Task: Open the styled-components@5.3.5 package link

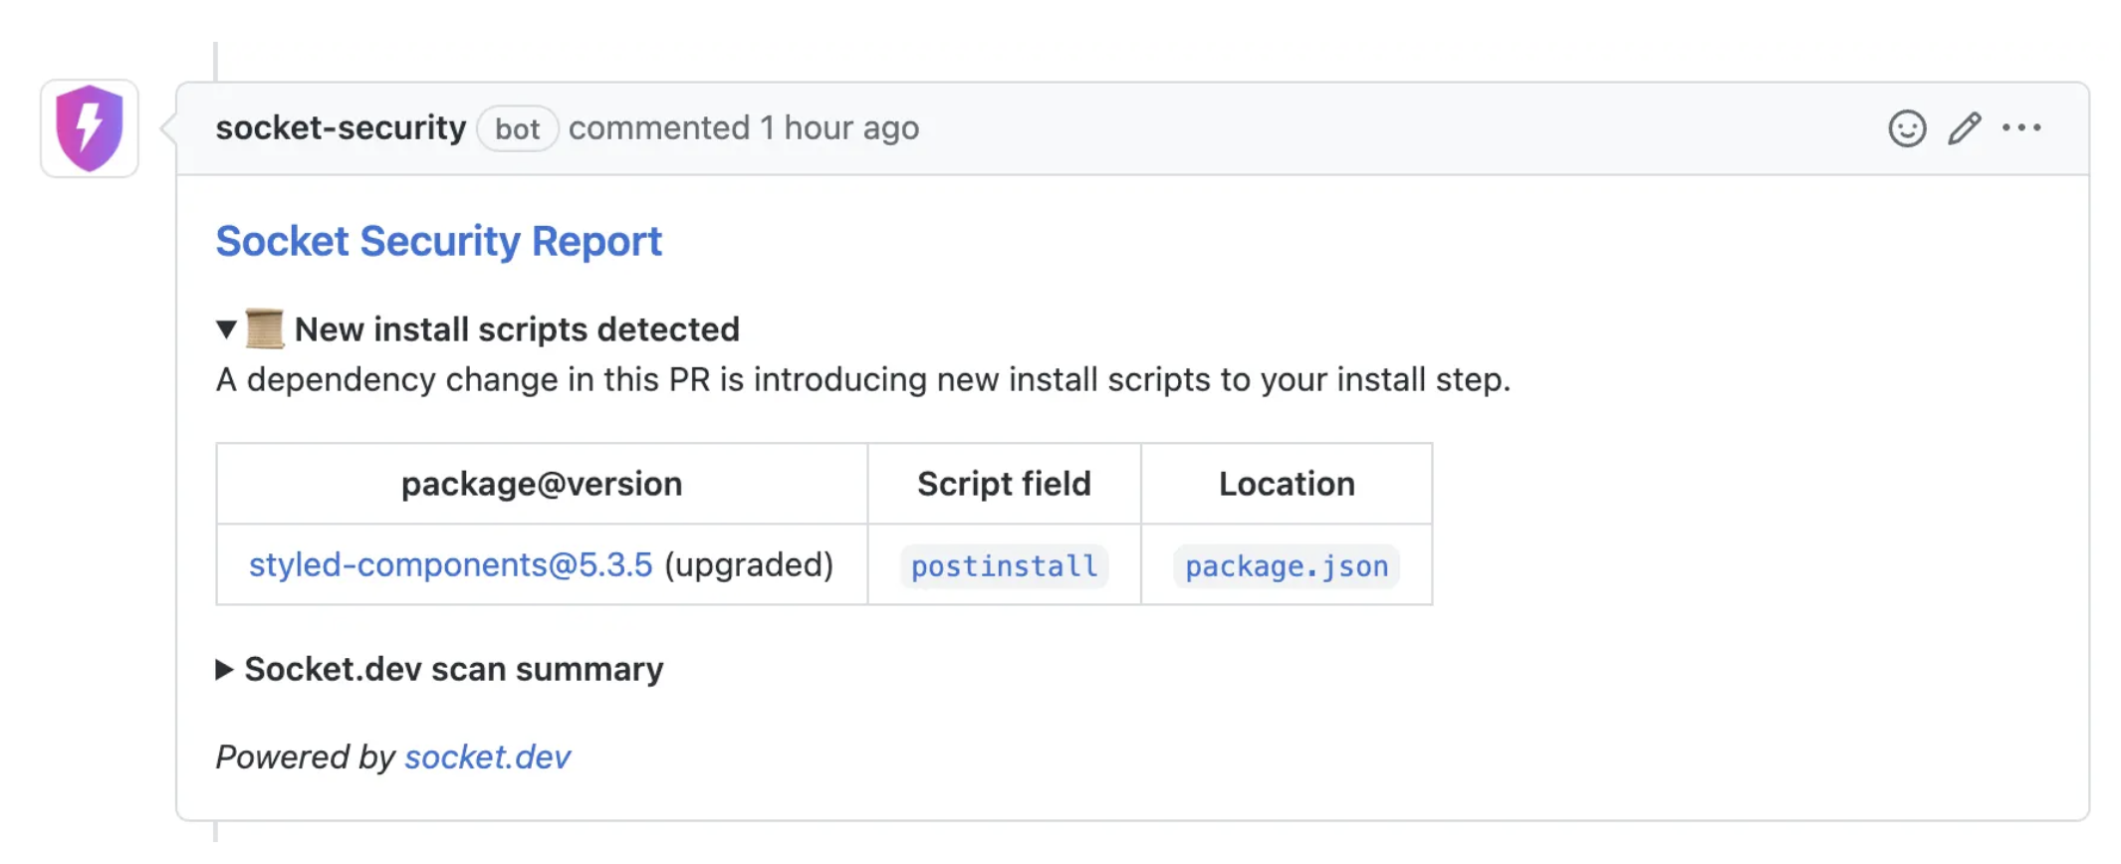Action: tap(450, 564)
